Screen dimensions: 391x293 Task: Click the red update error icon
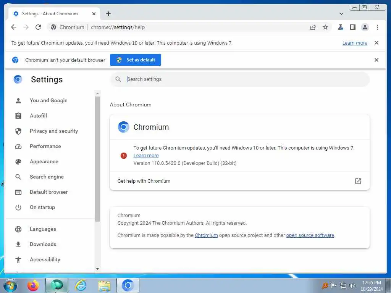point(124,156)
